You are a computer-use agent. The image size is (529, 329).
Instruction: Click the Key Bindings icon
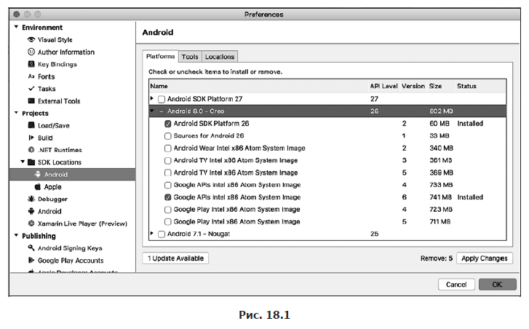pyautogui.click(x=31, y=64)
